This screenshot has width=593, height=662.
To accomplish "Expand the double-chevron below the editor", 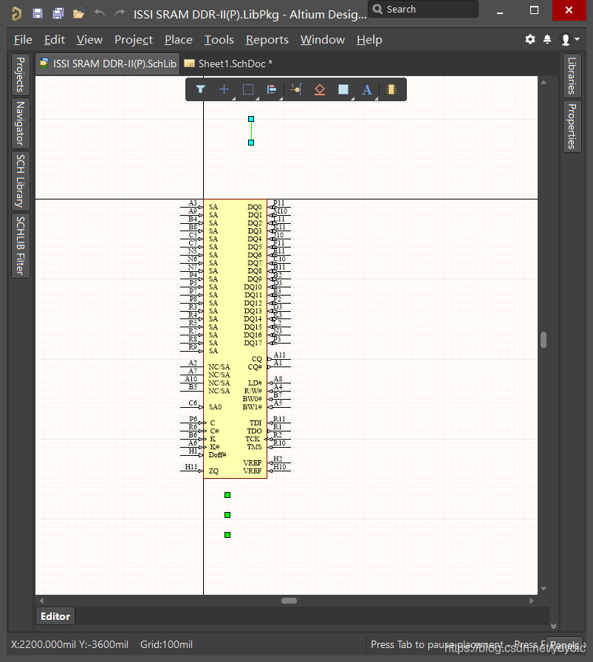I will 553,626.
